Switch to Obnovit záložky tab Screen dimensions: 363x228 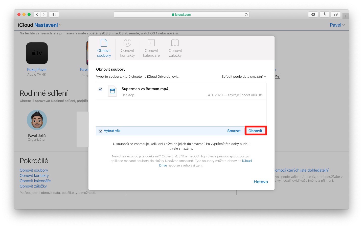175,48
